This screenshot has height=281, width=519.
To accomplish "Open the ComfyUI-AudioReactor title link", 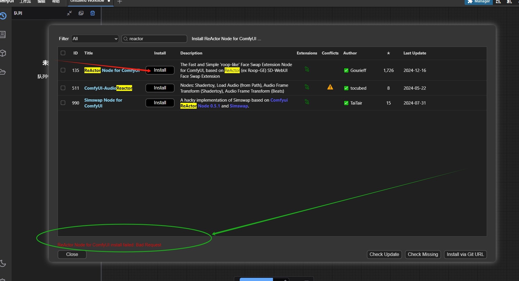I will 108,88.
